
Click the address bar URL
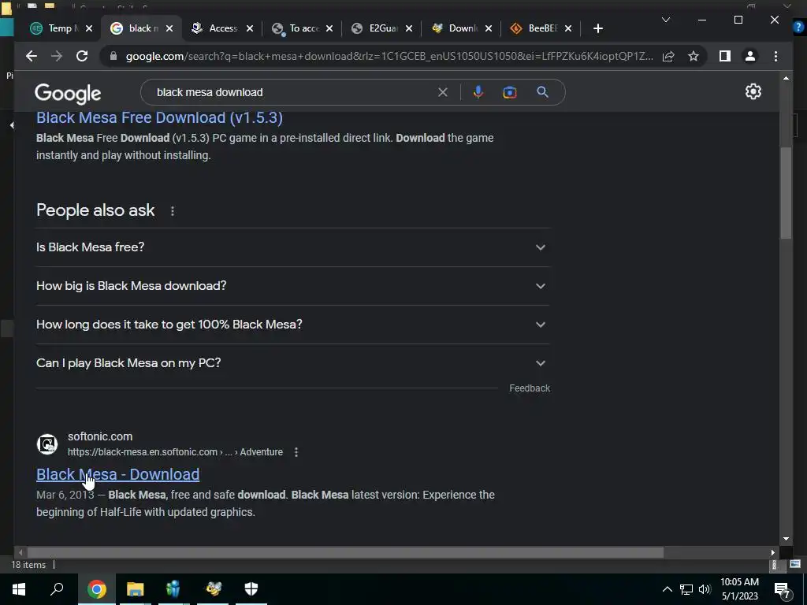point(389,56)
